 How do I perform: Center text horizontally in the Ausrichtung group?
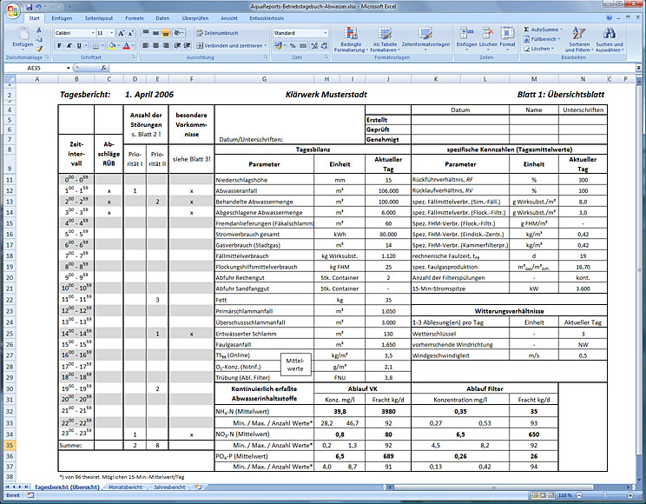click(155, 45)
